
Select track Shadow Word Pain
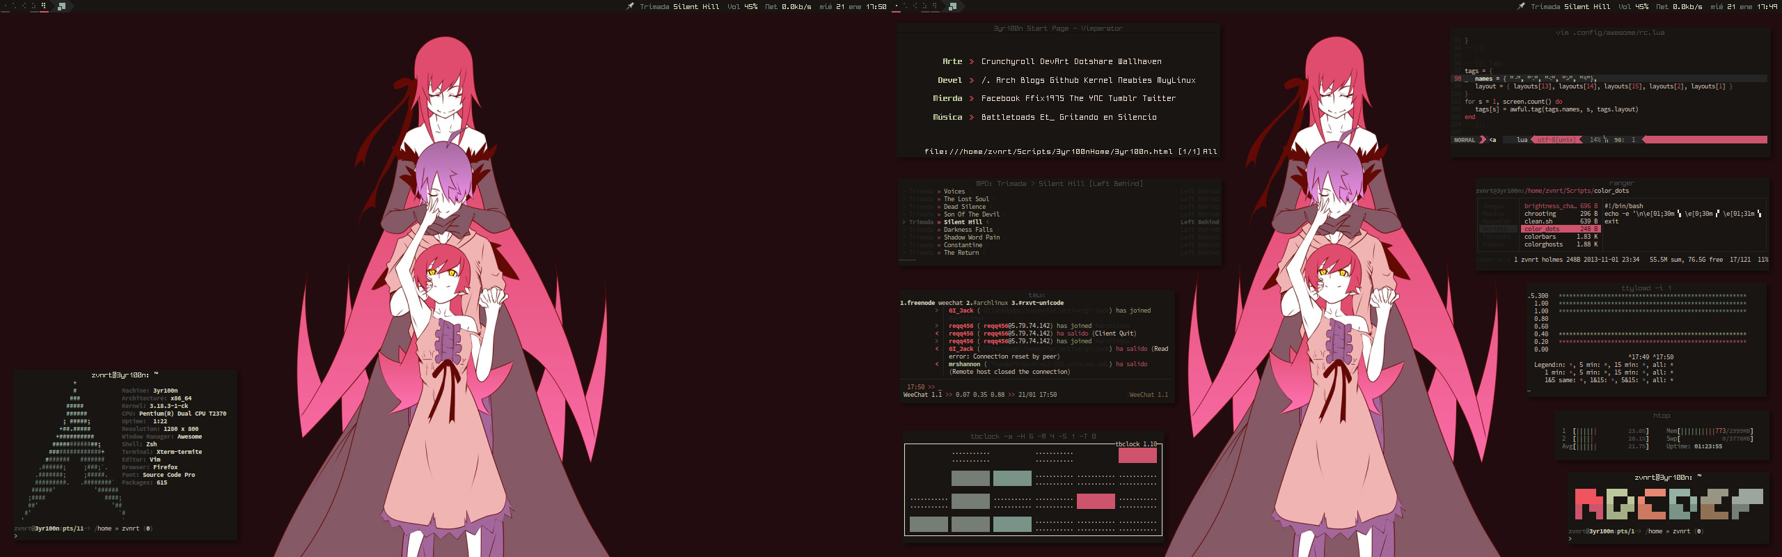(972, 237)
